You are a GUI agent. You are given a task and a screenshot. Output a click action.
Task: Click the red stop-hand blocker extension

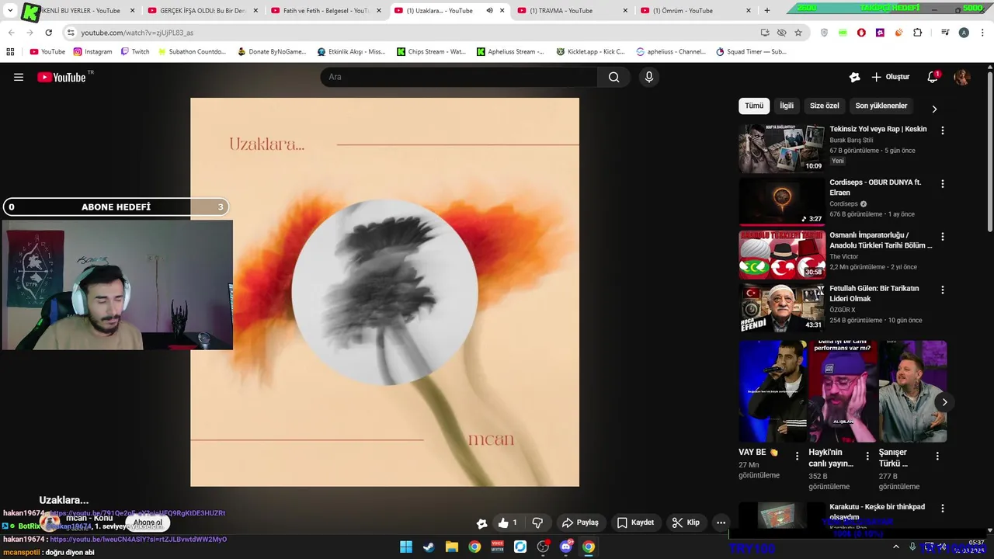[861, 33]
